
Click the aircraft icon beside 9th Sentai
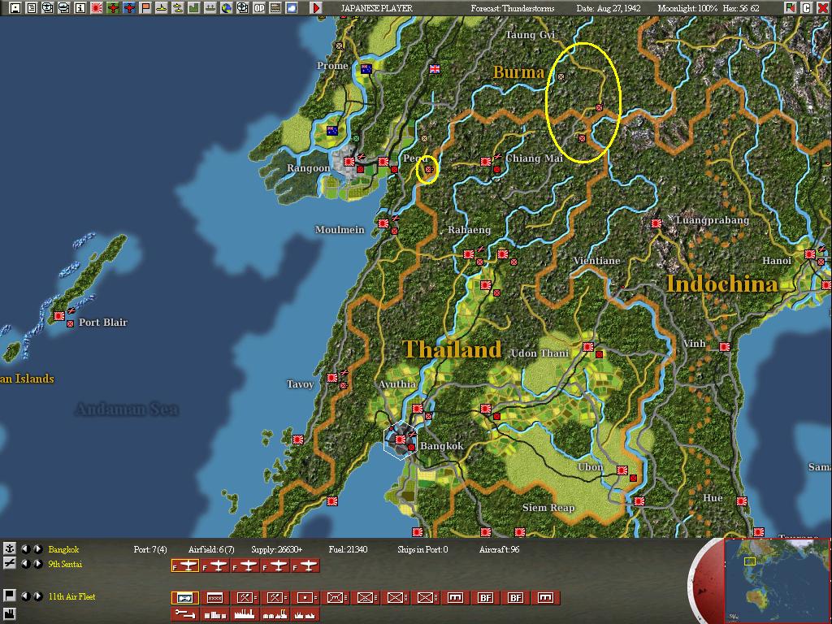9,564
